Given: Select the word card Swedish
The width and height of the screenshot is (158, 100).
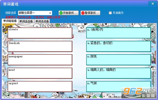Looking at the screenshot, I should point(40,46).
